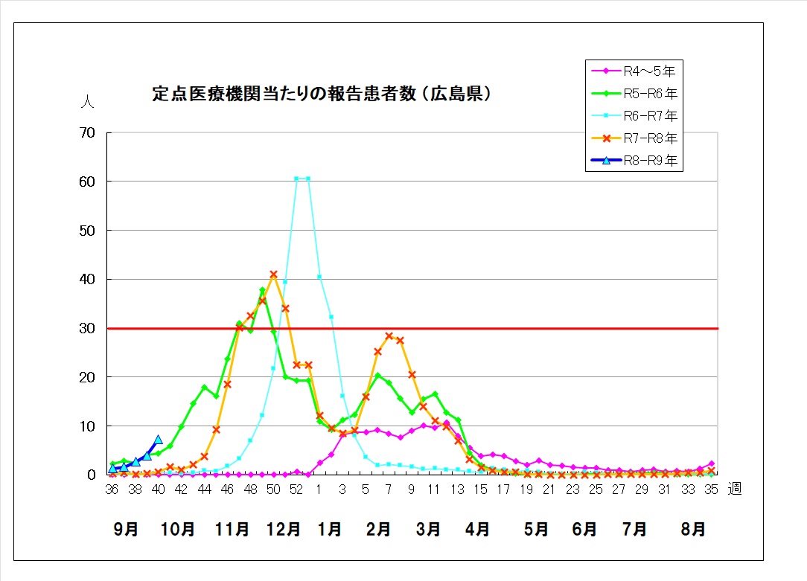This screenshot has height=581, width=807.
Task: Click the 3月 month label
Action: pyautogui.click(x=428, y=529)
